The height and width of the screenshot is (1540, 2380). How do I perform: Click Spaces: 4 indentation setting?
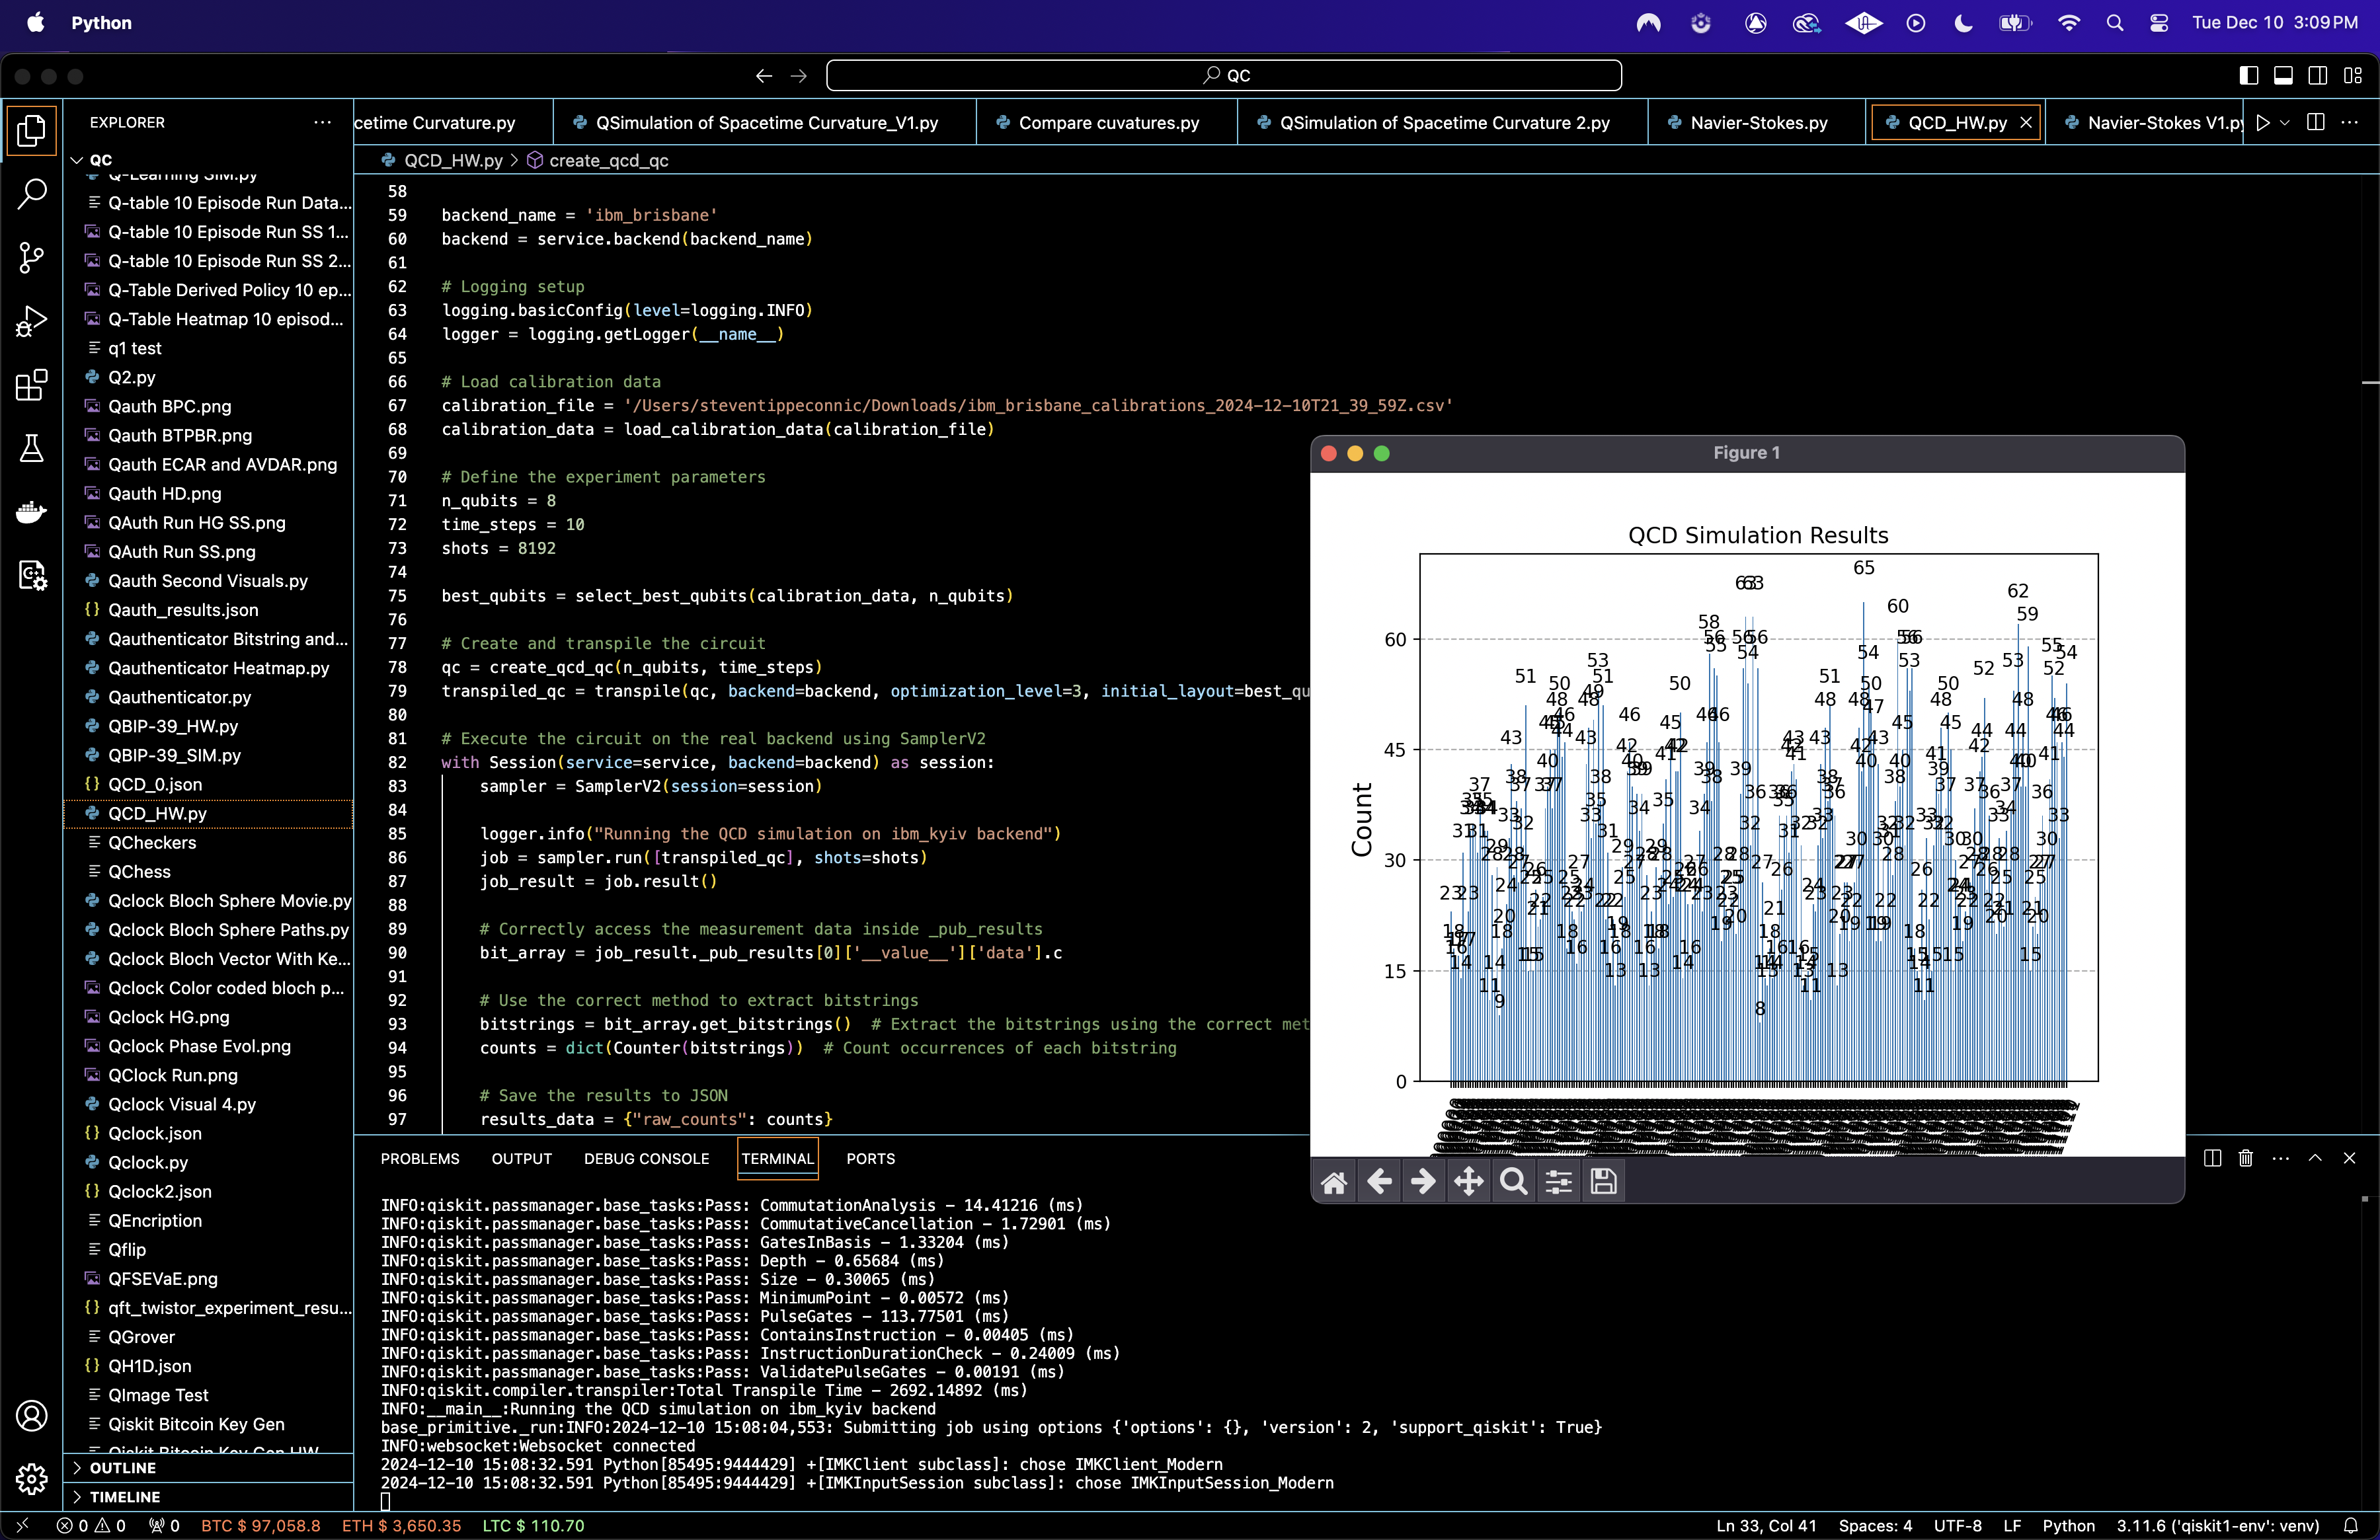[1875, 1525]
